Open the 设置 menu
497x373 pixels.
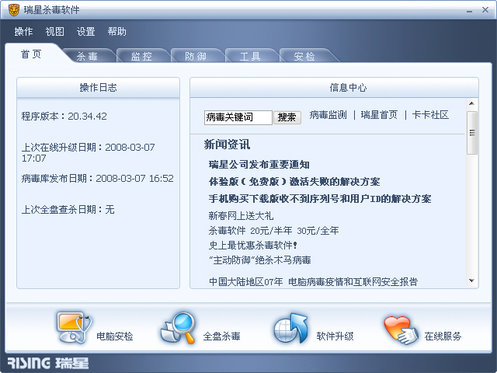click(85, 31)
